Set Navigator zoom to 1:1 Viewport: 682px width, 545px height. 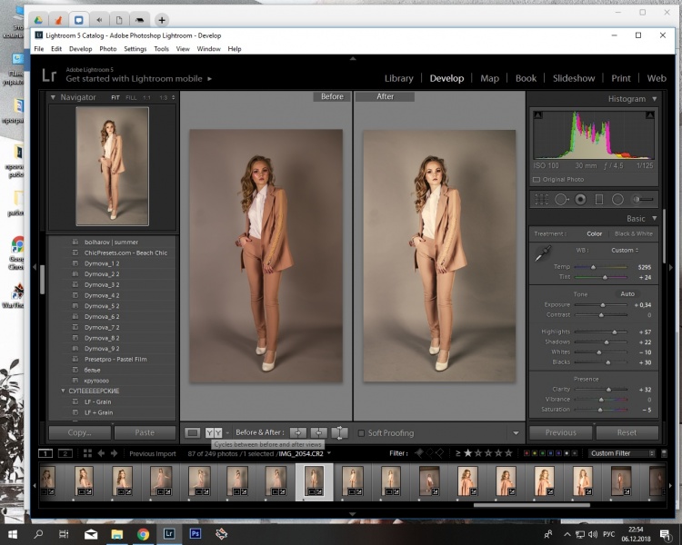click(x=147, y=98)
